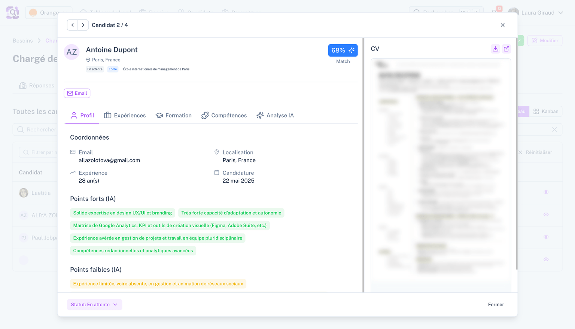Go to previous candidate arrow
The height and width of the screenshot is (329, 575).
(73, 25)
